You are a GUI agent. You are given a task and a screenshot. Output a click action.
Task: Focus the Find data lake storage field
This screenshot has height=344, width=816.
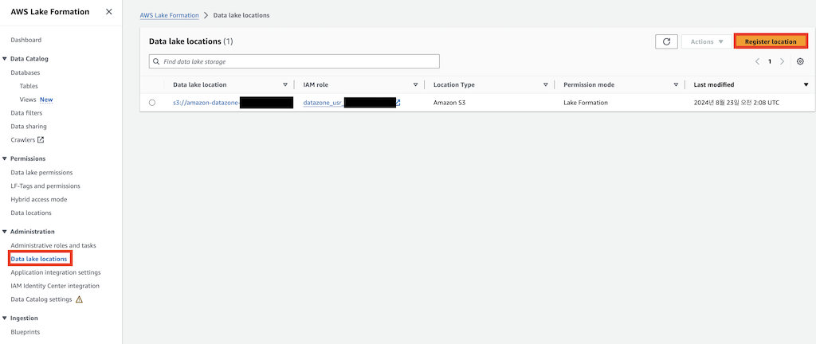point(294,61)
